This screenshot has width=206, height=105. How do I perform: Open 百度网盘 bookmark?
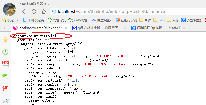102,20
